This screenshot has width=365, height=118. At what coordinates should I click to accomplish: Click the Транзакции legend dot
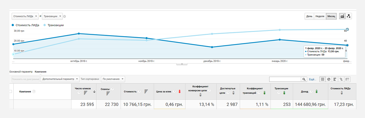tap(45, 25)
